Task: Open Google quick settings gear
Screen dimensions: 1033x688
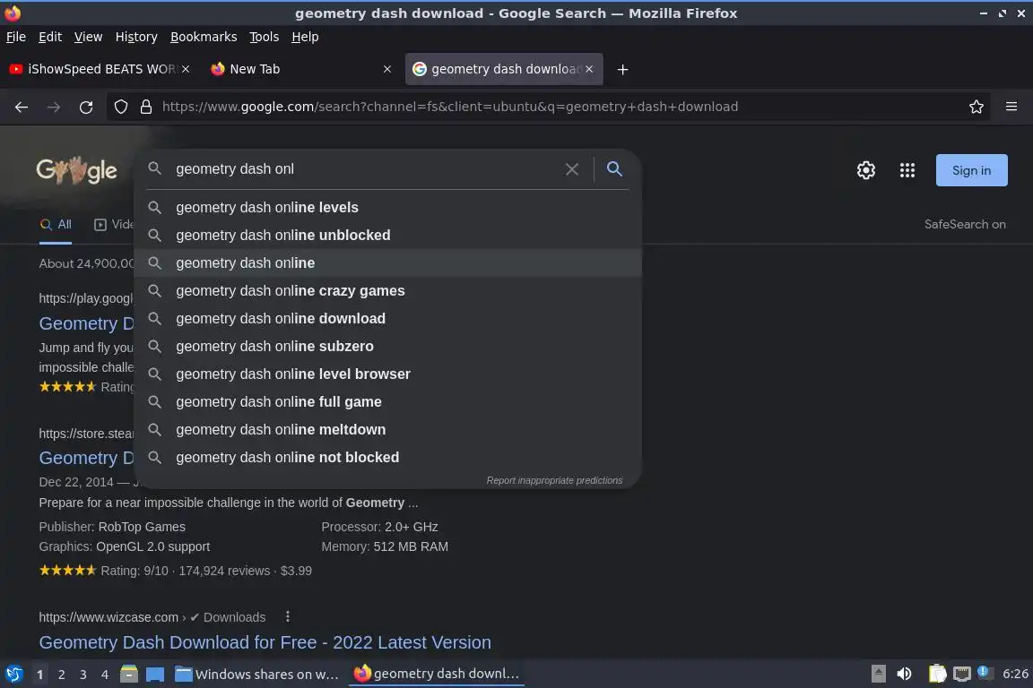Action: [x=865, y=170]
